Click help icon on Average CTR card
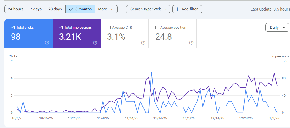The height and width of the screenshot is (128, 290). pyautogui.click(x=143, y=43)
